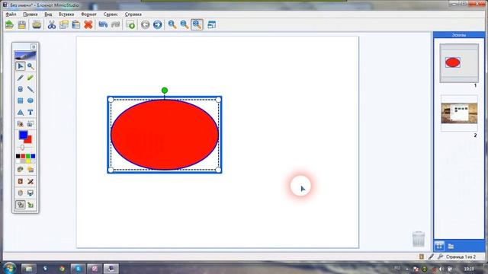Open the Правка menu
This screenshot has width=488, height=274.
click(30, 14)
